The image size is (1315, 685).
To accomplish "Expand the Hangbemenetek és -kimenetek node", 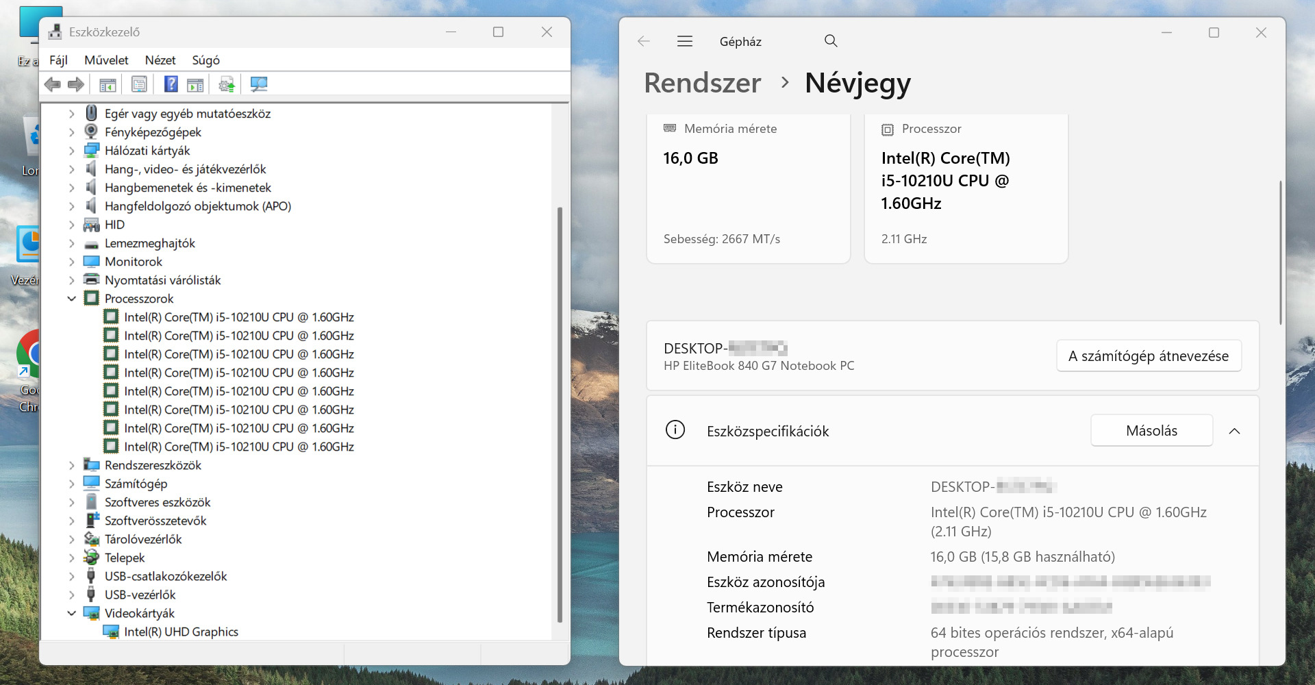I will (72, 188).
